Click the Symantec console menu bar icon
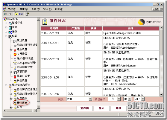Screen dimensions: 167x120 click(5, 9)
